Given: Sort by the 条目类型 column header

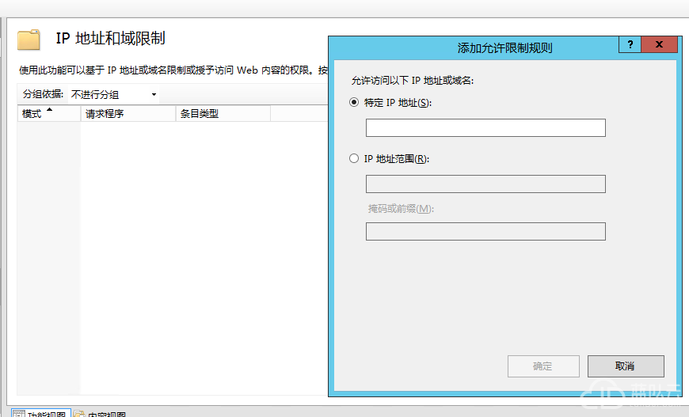Looking at the screenshot, I should [x=223, y=114].
